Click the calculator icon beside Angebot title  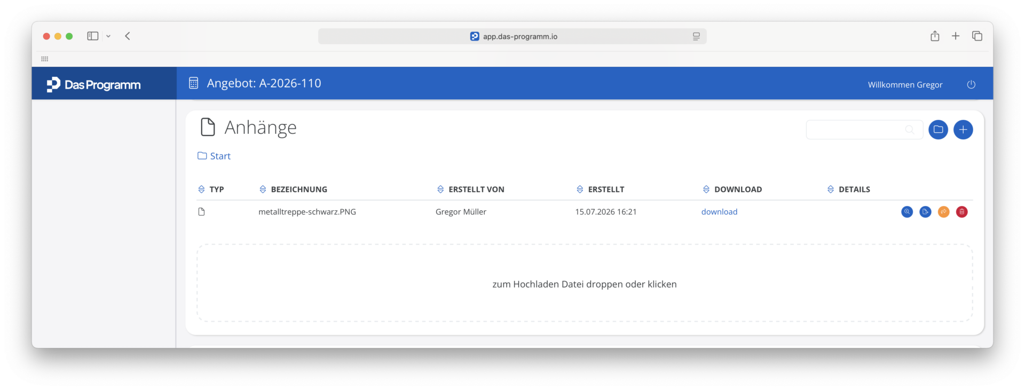click(x=193, y=83)
